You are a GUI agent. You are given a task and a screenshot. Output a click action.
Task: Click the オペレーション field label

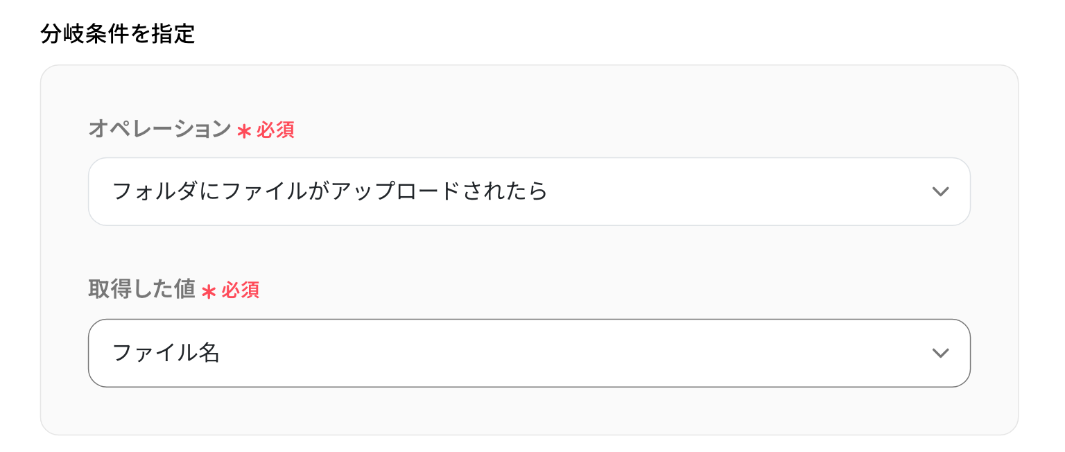point(159,129)
